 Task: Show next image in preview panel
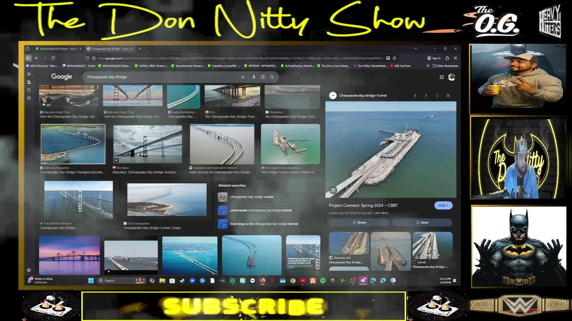coord(426,95)
